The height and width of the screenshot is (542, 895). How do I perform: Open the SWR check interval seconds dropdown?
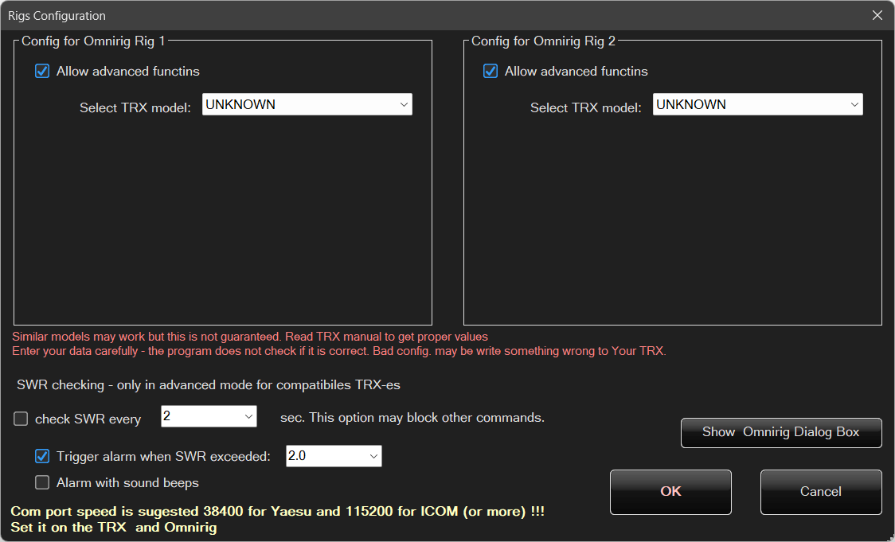(248, 416)
